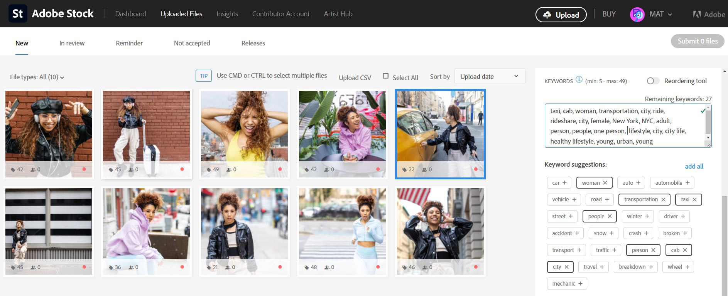Select the running woman in blue thumbnail
The width and height of the screenshot is (728, 296).
(x=342, y=231)
